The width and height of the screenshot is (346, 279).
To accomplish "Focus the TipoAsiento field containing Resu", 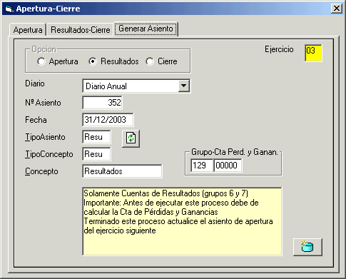I will pos(96,137).
